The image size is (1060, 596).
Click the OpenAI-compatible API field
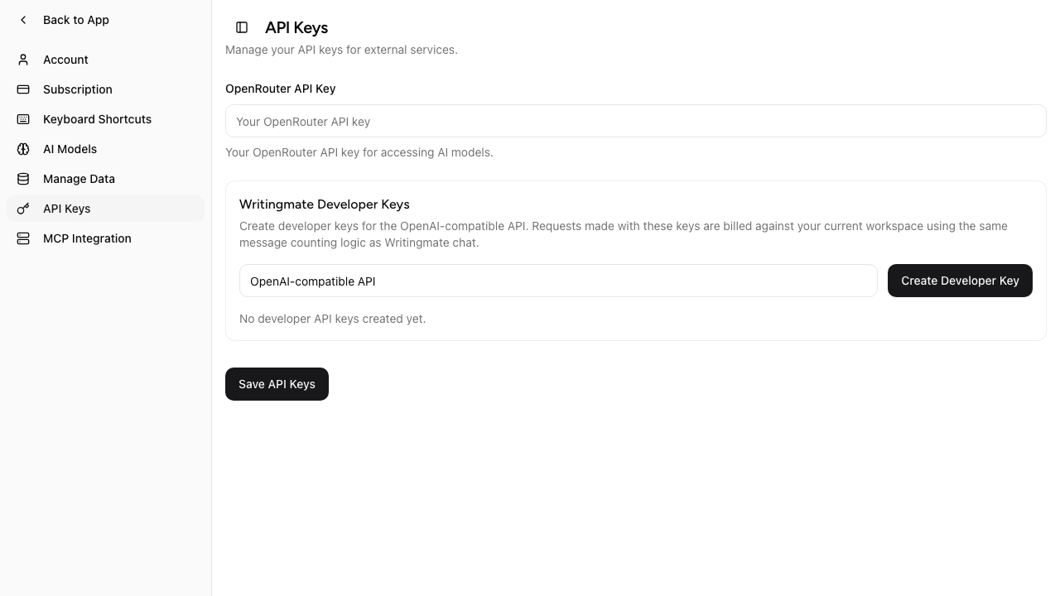pyautogui.click(x=558, y=281)
